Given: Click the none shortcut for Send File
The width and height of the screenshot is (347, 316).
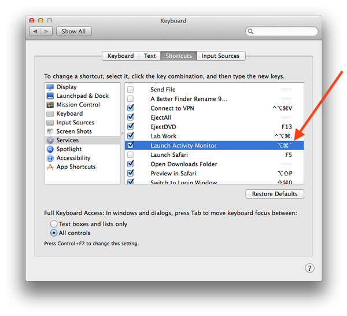Looking at the screenshot, I should pyautogui.click(x=286, y=89).
